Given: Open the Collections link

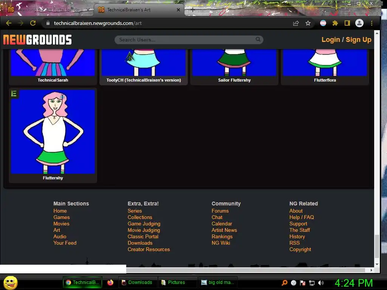Looking at the screenshot, I should (140, 217).
